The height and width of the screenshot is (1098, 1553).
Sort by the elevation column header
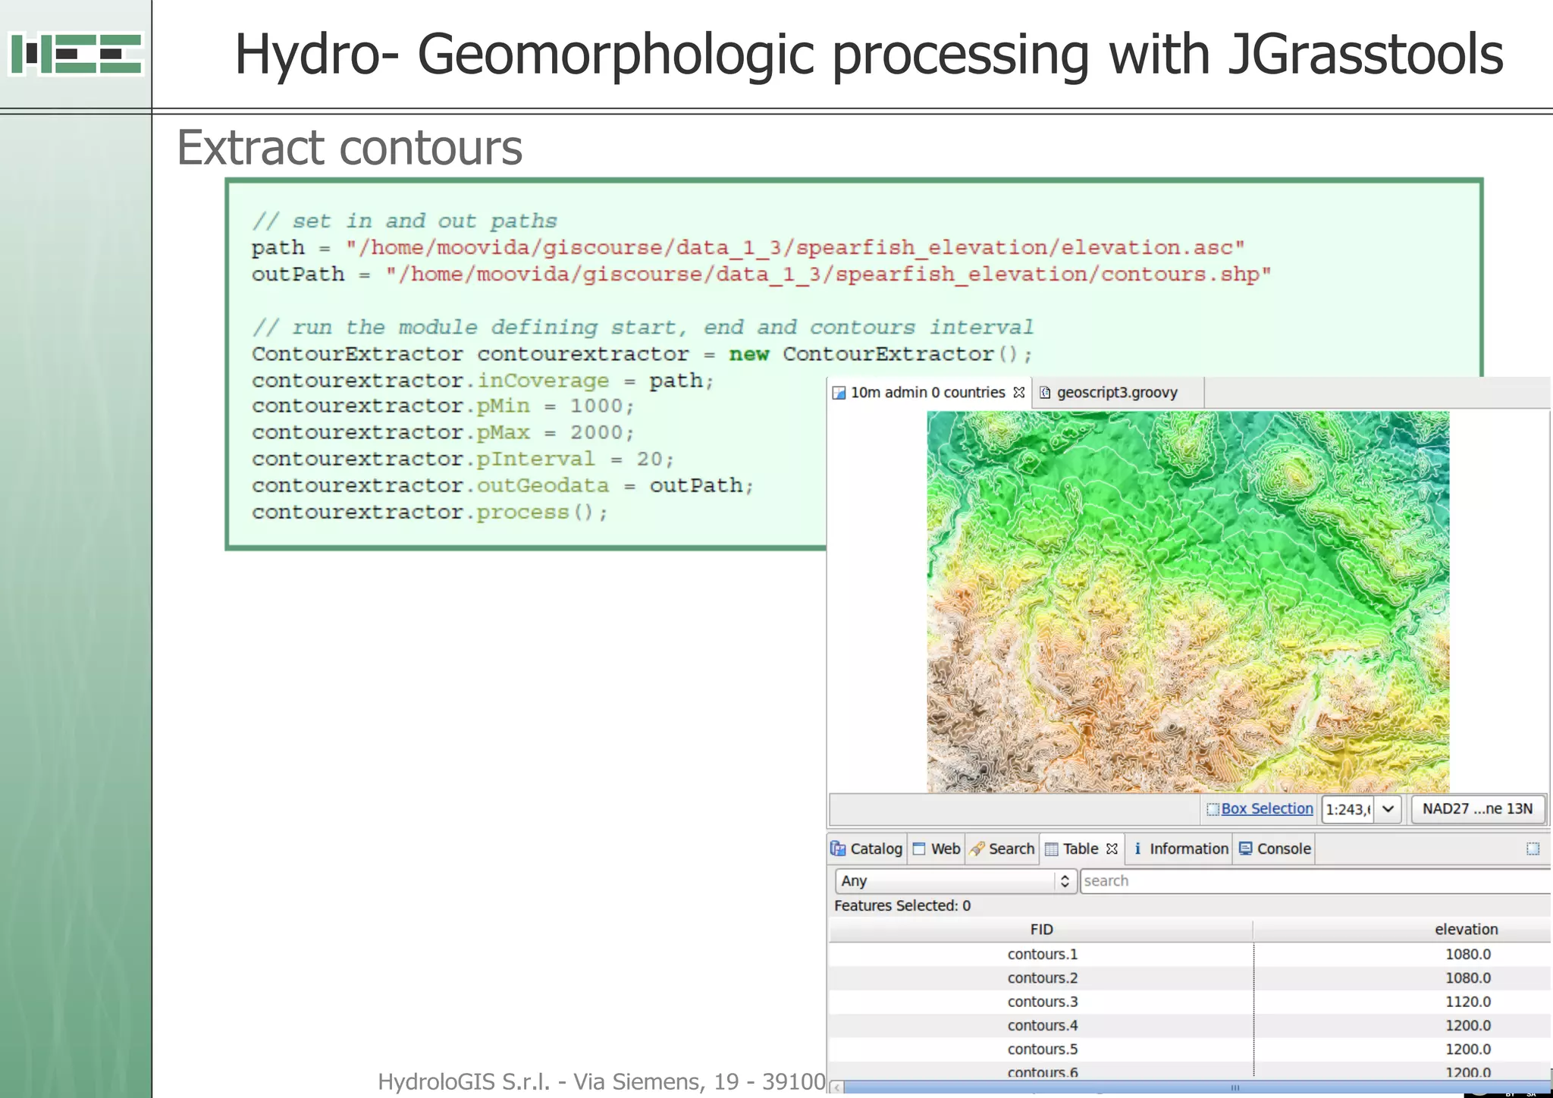(1403, 929)
